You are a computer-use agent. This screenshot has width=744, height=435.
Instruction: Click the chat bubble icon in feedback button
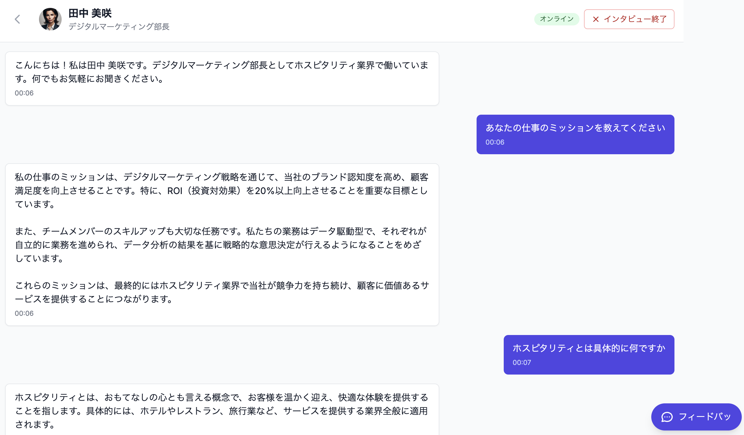point(667,417)
